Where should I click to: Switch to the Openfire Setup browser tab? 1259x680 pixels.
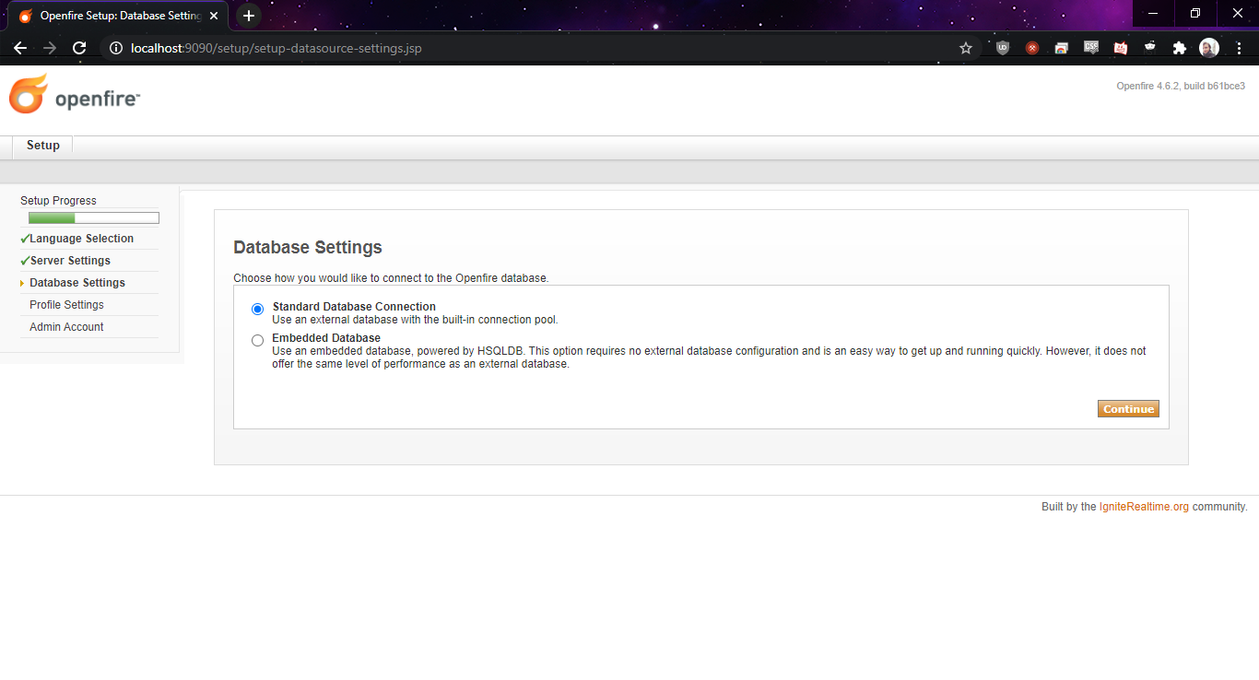118,16
